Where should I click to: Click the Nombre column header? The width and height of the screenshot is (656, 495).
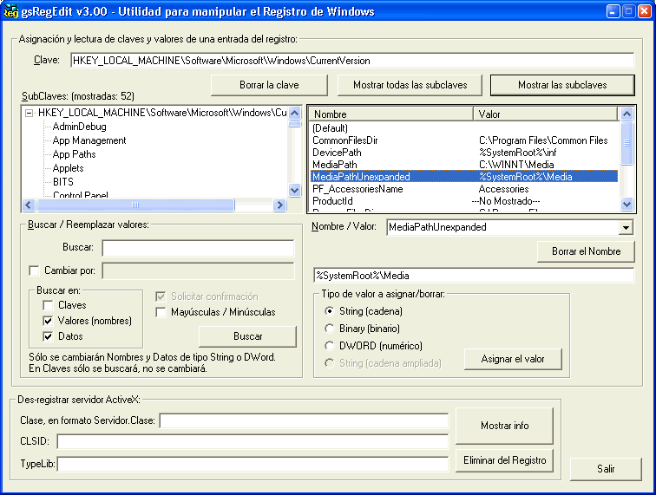coord(390,114)
